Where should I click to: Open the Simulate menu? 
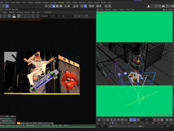click(x=61, y=2)
